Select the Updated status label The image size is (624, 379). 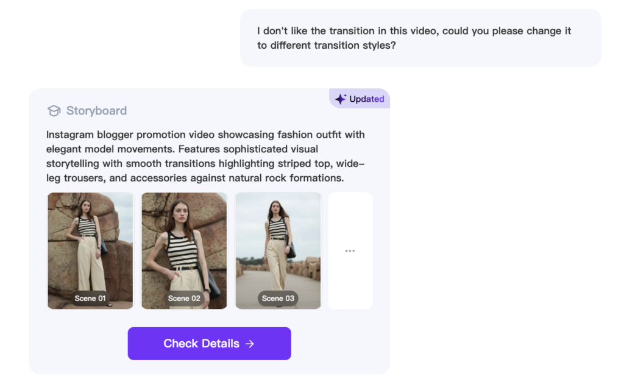click(x=366, y=98)
